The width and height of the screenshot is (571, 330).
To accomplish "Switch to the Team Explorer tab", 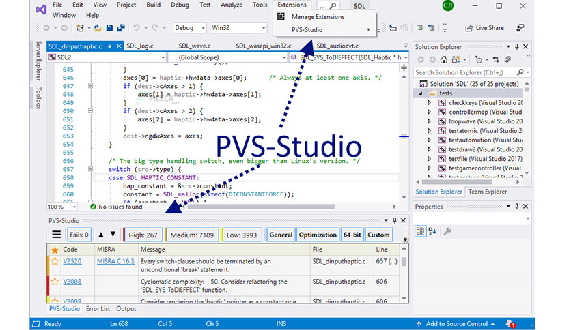I will pyautogui.click(x=487, y=192).
